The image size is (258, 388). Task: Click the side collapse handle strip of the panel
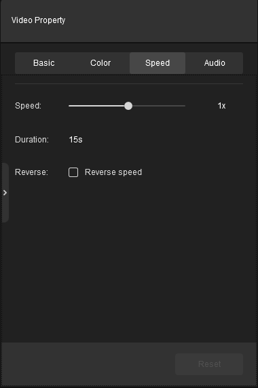pyautogui.click(x=5, y=193)
